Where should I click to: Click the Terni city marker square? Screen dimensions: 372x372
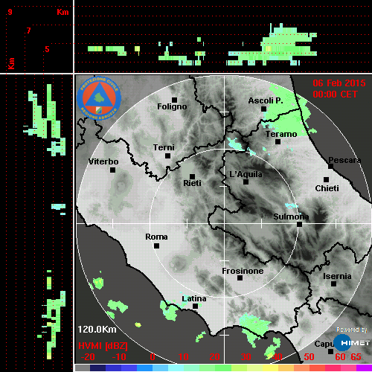tap(167, 155)
